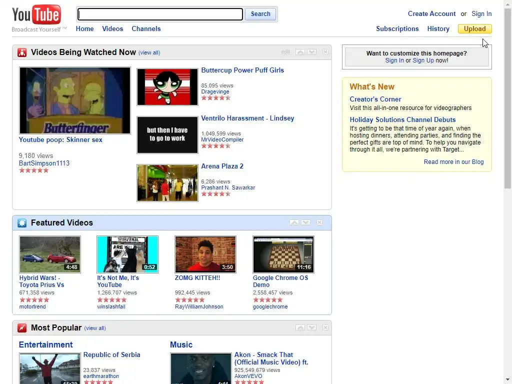Click star rating under Arena Plaza 2
512x384 pixels.
(216, 193)
